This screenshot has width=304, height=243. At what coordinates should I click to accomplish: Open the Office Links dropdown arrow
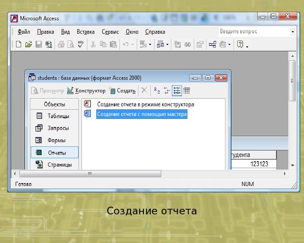coord(150,44)
